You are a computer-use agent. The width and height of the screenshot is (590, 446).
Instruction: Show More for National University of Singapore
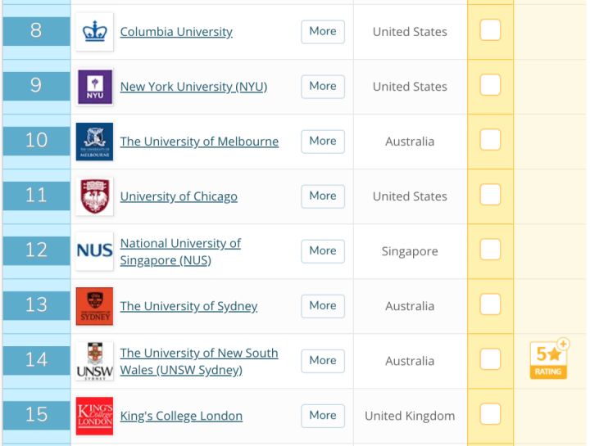[323, 251]
